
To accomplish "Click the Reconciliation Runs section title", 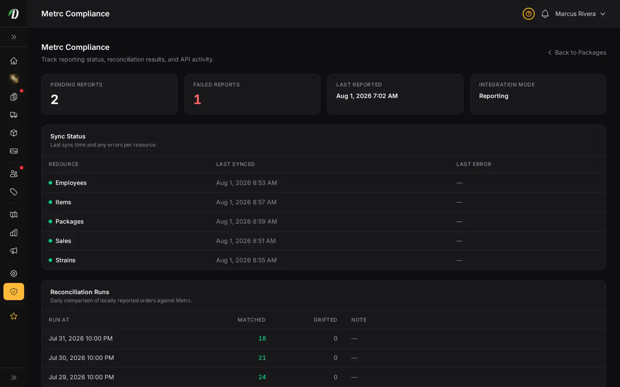I will coord(80,292).
